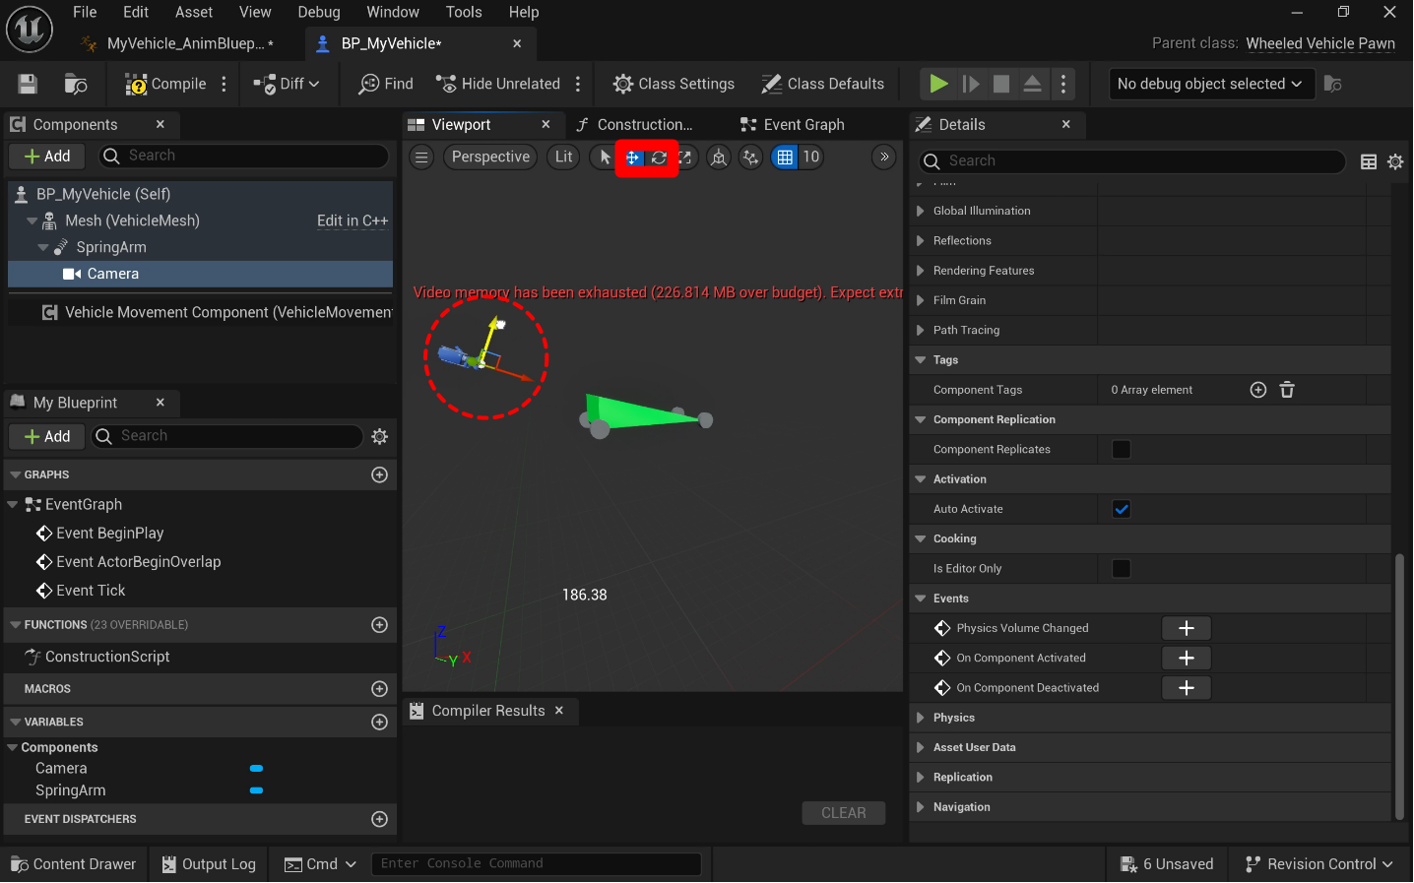
Task: Add a new variable with the plus icon
Action: tap(379, 722)
